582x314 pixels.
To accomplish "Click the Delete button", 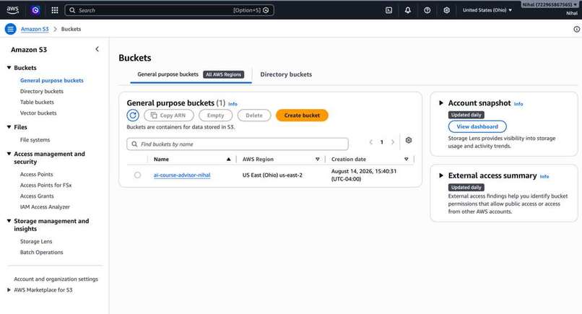I will click(254, 115).
